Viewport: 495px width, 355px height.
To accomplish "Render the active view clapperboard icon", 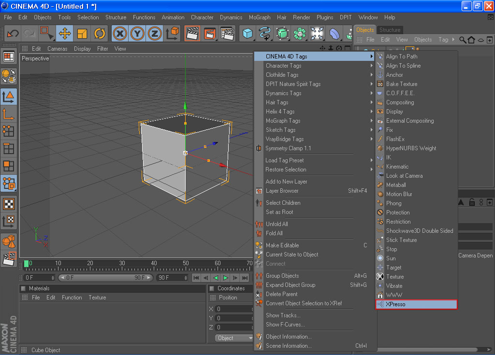I will (192, 33).
